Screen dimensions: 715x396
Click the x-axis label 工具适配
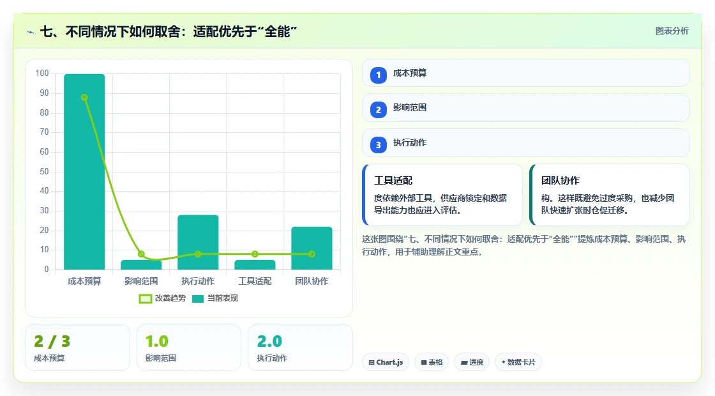pyautogui.click(x=255, y=281)
